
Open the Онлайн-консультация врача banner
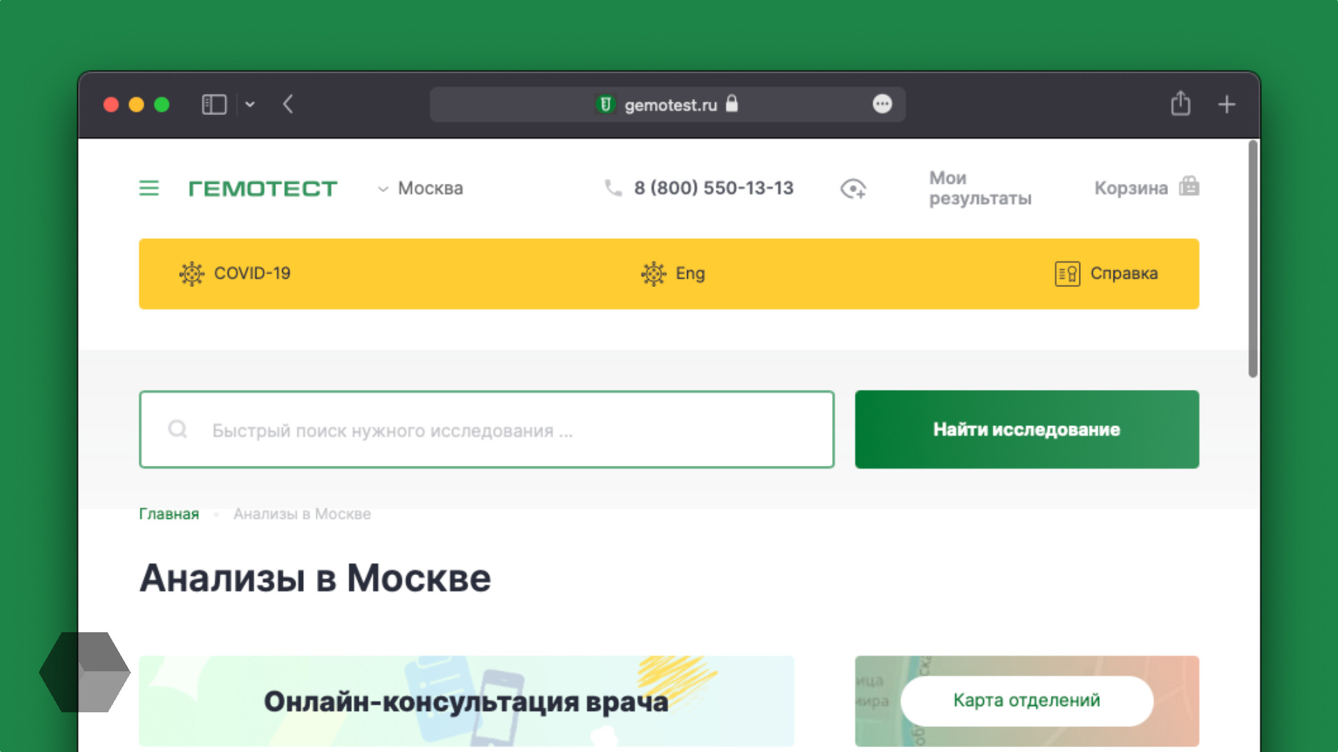tap(466, 701)
